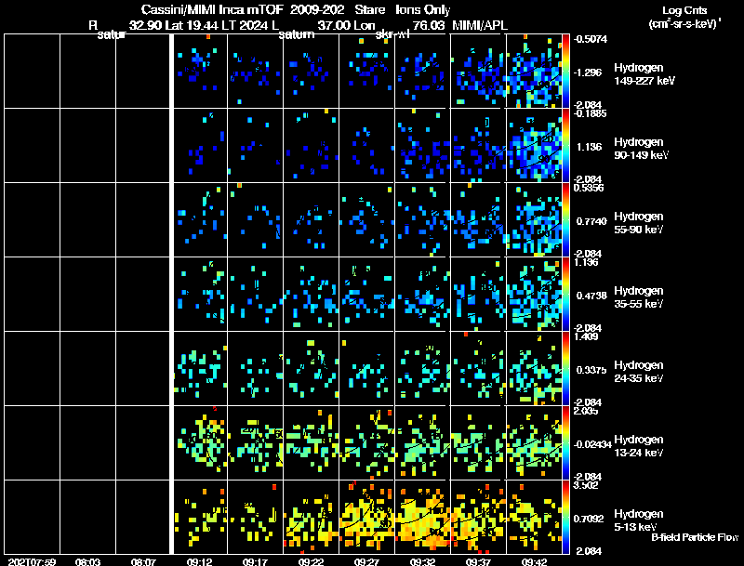Open the Hydrogen 149-227 keV panel at 09:42

click(534, 72)
